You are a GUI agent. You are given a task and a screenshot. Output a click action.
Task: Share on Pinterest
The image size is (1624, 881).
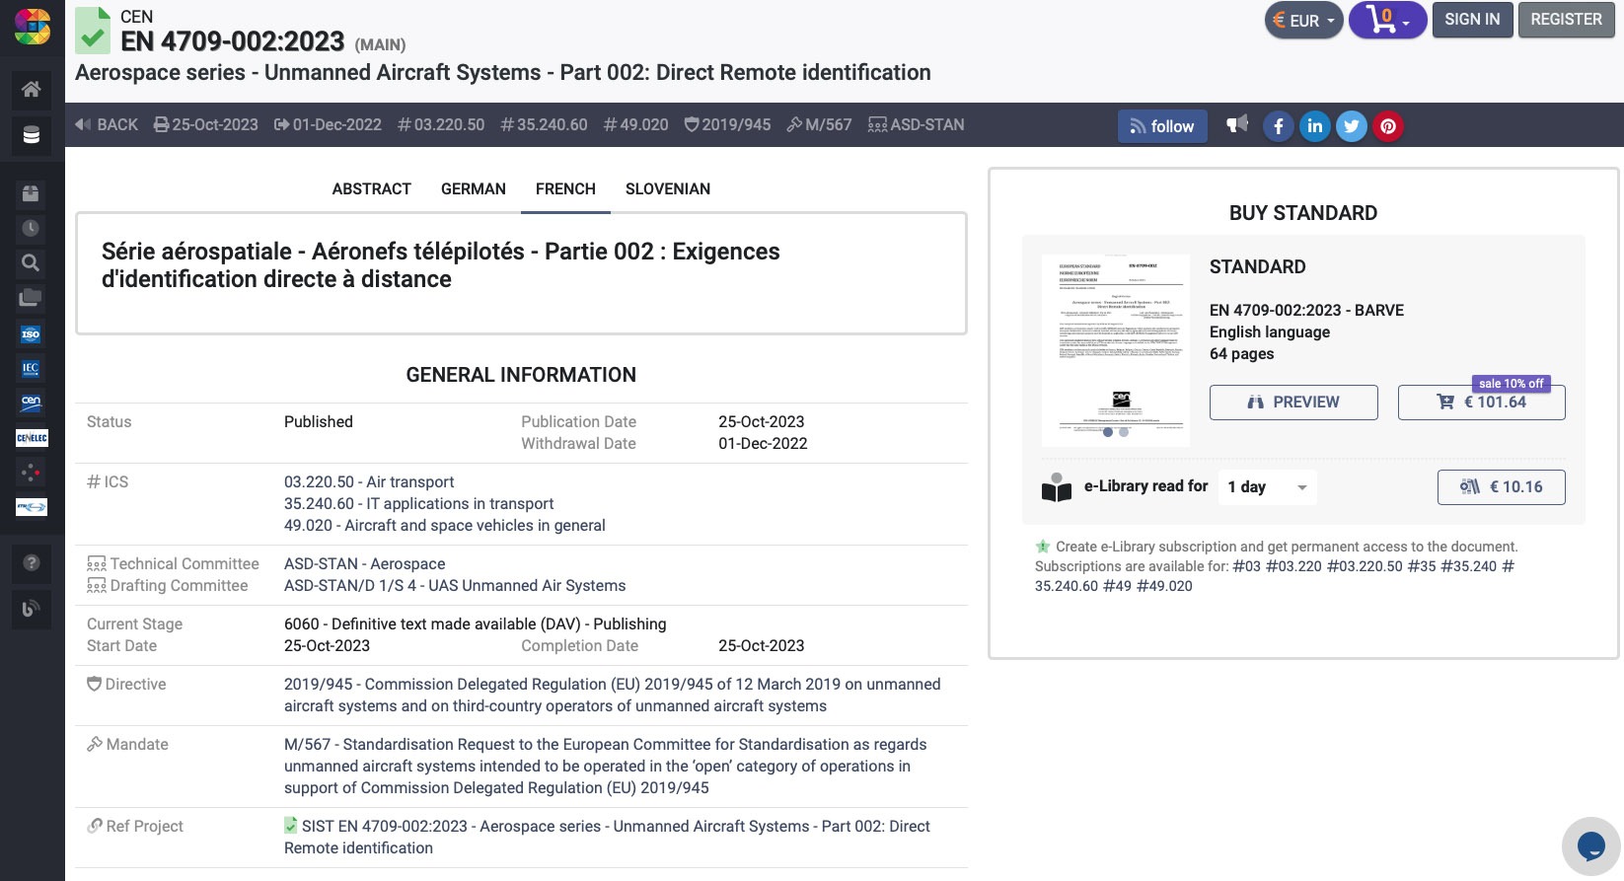(1388, 126)
